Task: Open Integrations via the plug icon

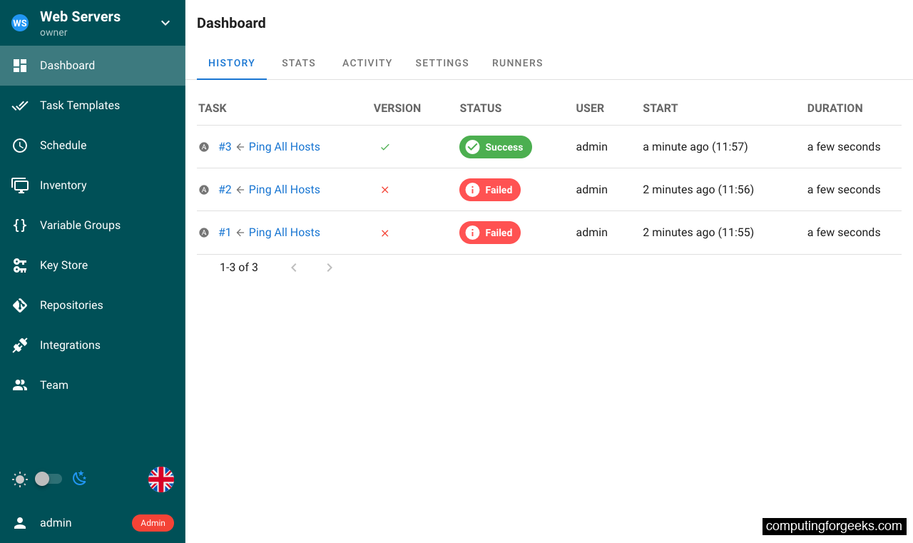Action: pos(19,345)
